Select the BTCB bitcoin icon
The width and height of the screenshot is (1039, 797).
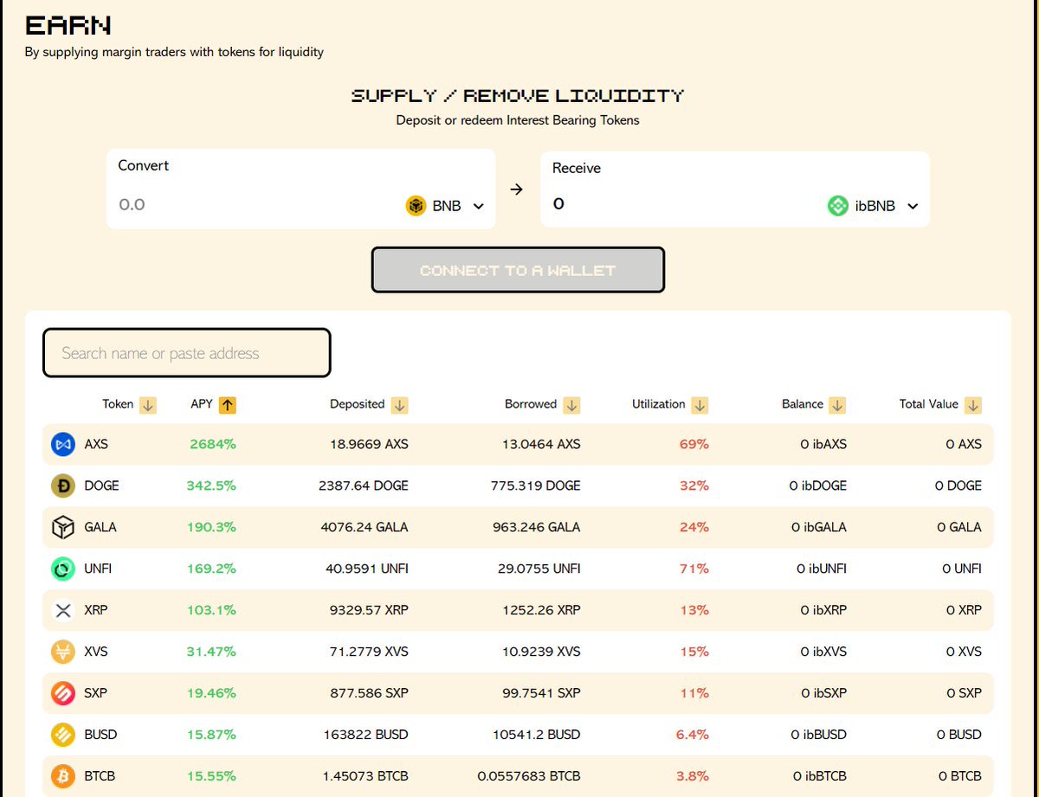click(62, 776)
